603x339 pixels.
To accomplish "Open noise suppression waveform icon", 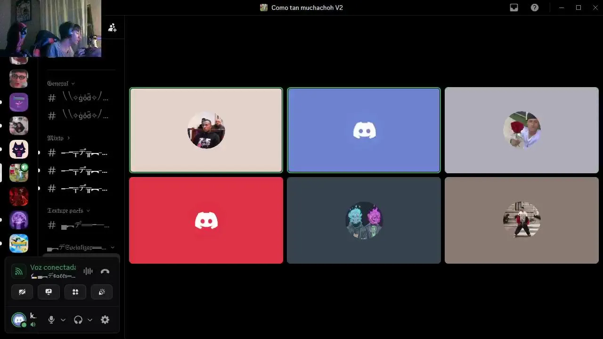I will 88,271.
